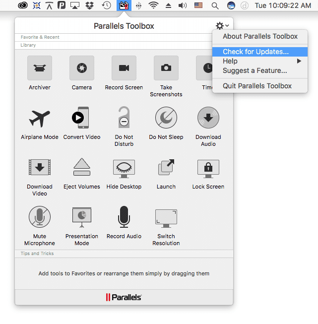This screenshot has width=318, height=324.
Task: Select About Parallels Toolbox menu item
Action: pyautogui.click(x=260, y=36)
